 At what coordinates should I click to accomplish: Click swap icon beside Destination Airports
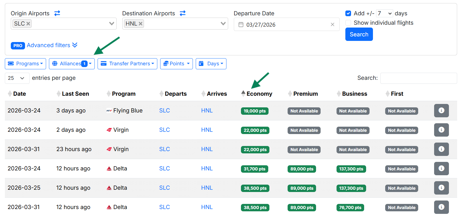pyautogui.click(x=183, y=13)
